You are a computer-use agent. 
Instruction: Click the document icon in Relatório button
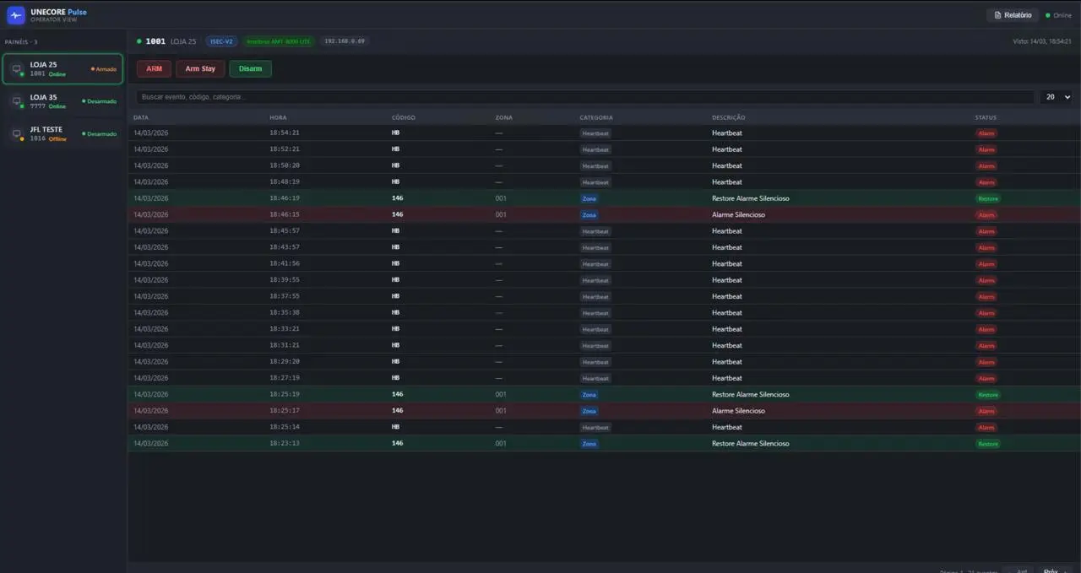click(x=997, y=15)
